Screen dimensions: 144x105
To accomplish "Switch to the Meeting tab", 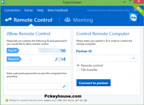I will (79, 20).
